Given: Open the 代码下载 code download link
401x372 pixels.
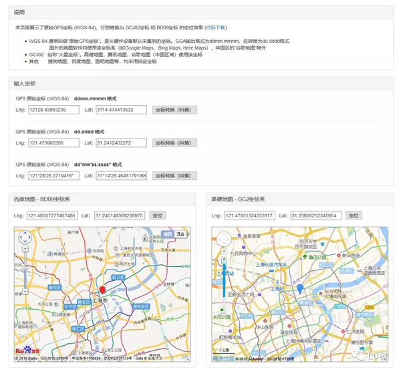Looking at the screenshot, I should pyautogui.click(x=216, y=27).
